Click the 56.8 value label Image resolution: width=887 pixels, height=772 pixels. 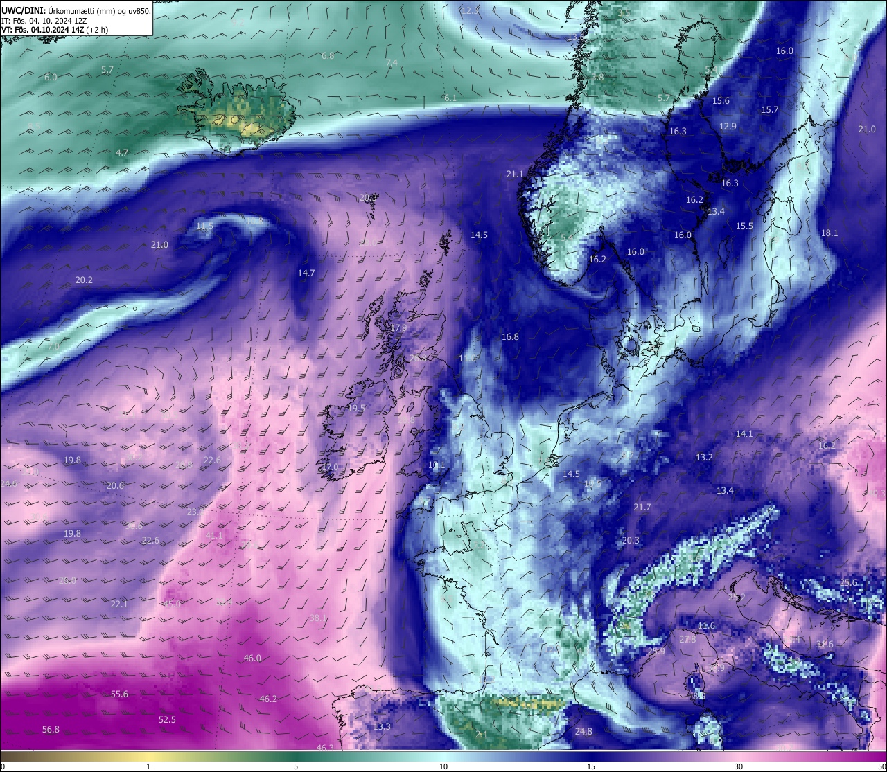(51, 729)
